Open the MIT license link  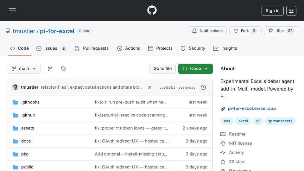point(240,143)
